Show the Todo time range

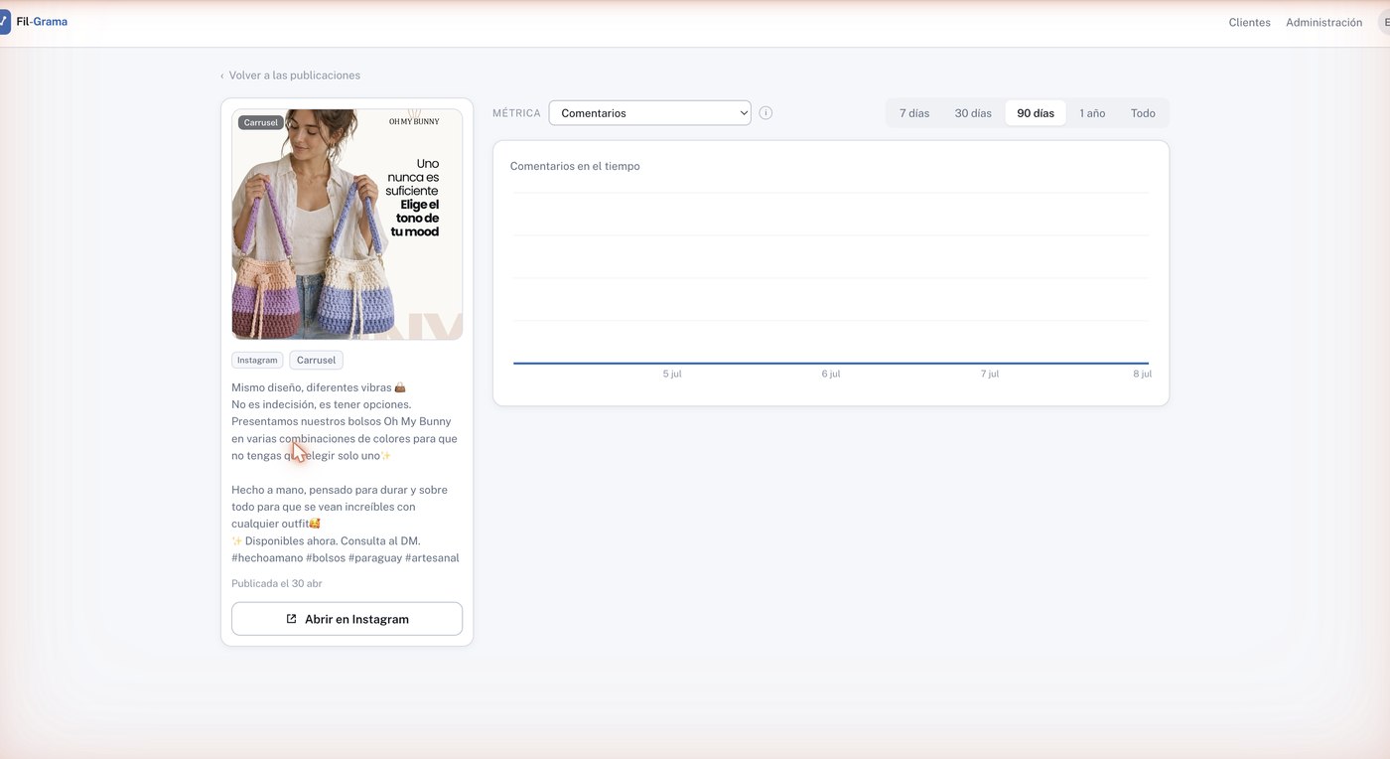click(x=1143, y=113)
